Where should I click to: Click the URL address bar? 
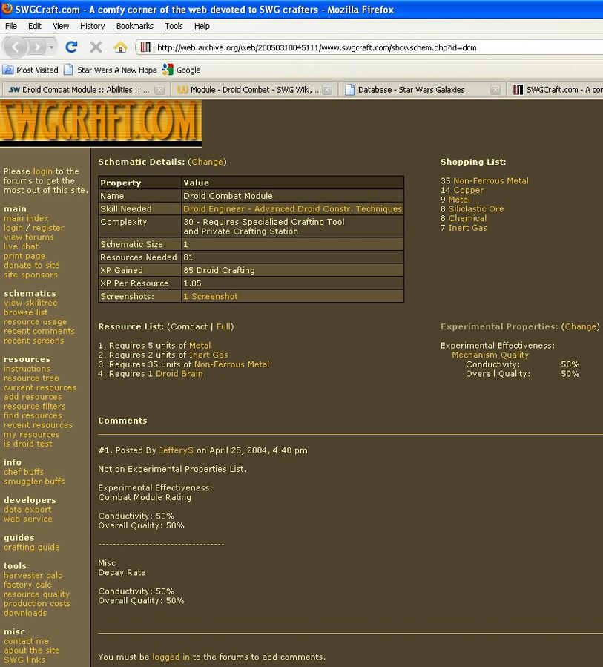371,47
